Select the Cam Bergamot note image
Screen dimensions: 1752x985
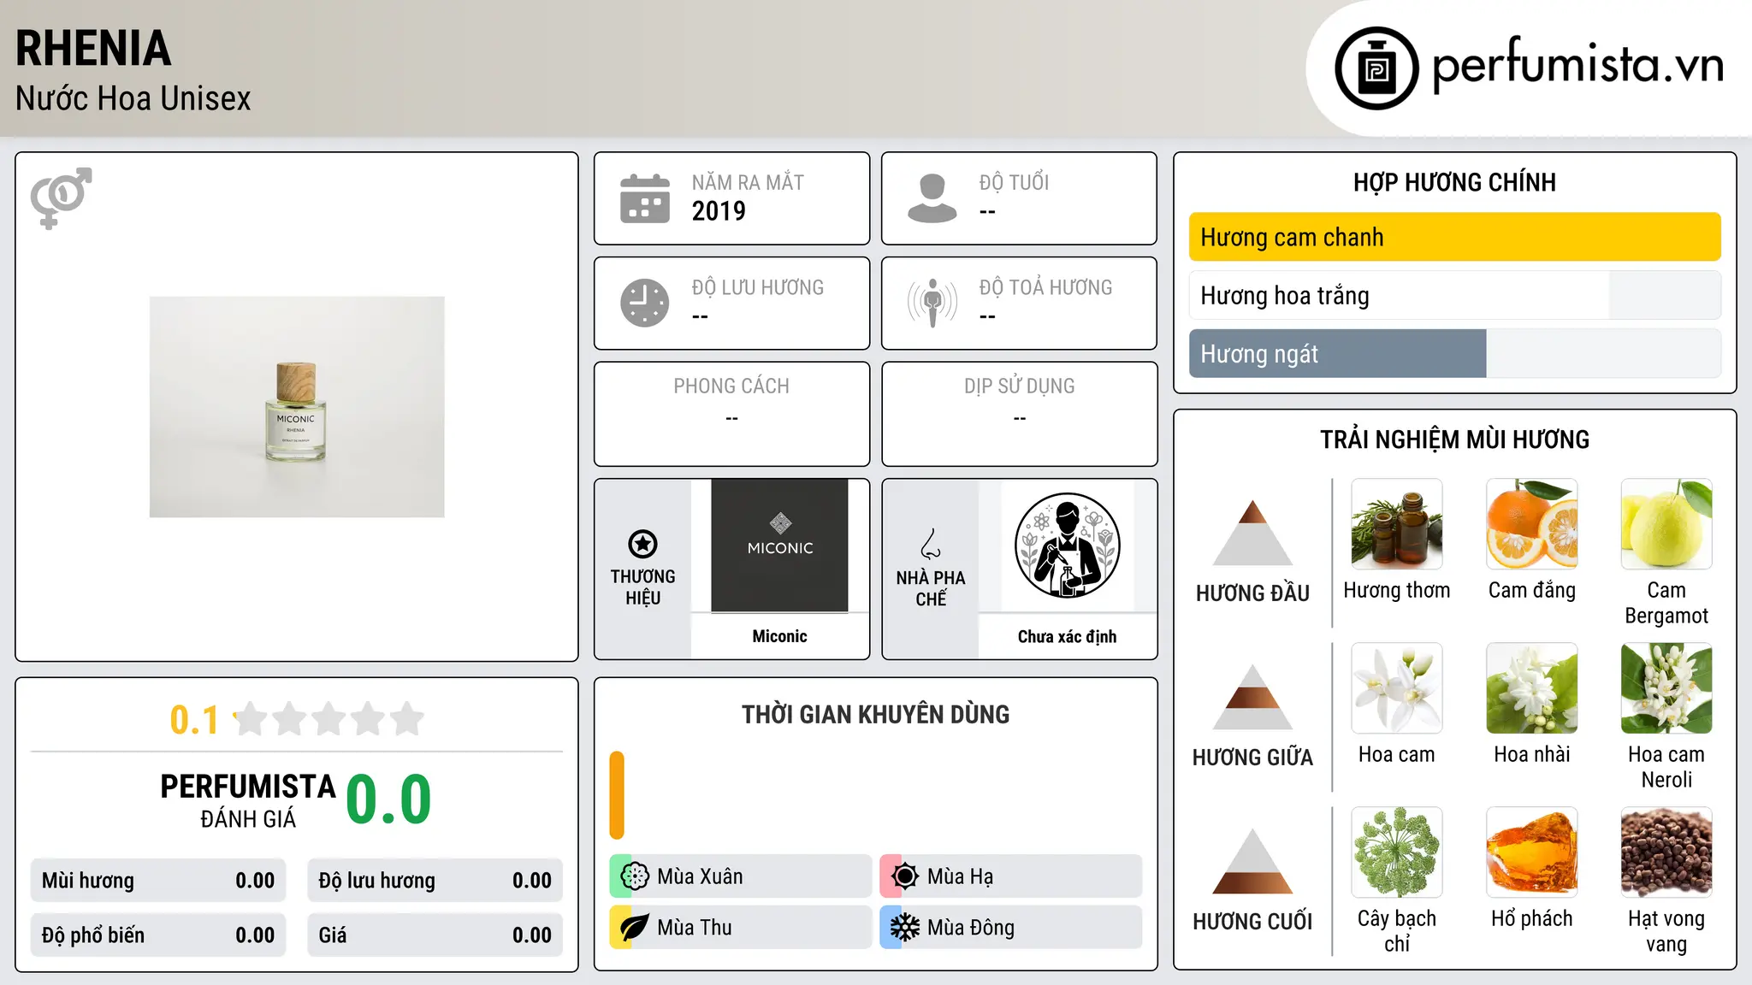pos(1666,524)
